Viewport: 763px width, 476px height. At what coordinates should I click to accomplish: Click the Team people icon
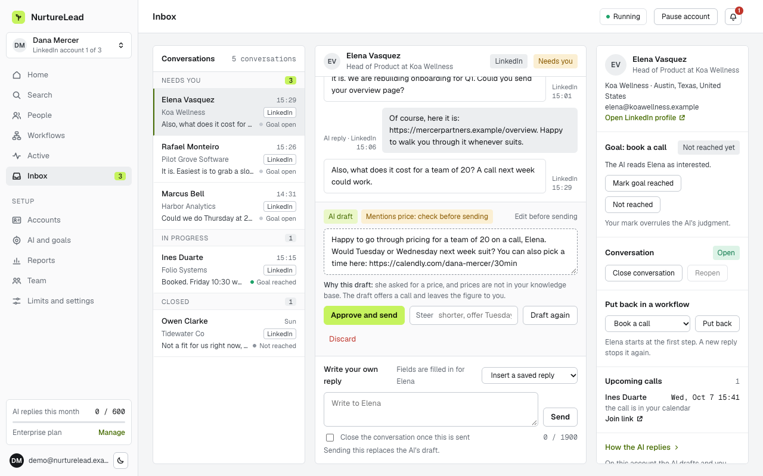coord(17,281)
